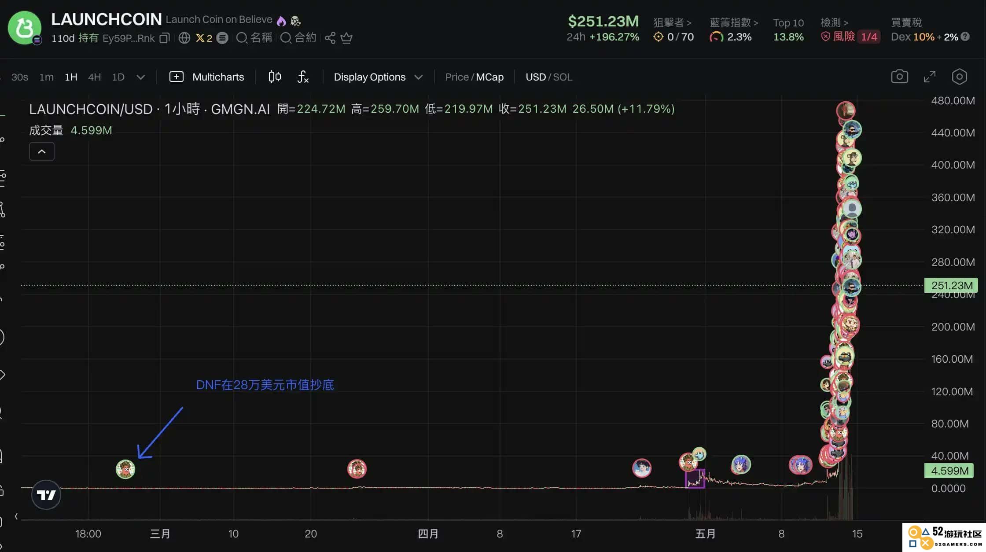Image resolution: width=986 pixels, height=552 pixels.
Task: Click the 買賣稅 tax label
Action: 906,22
